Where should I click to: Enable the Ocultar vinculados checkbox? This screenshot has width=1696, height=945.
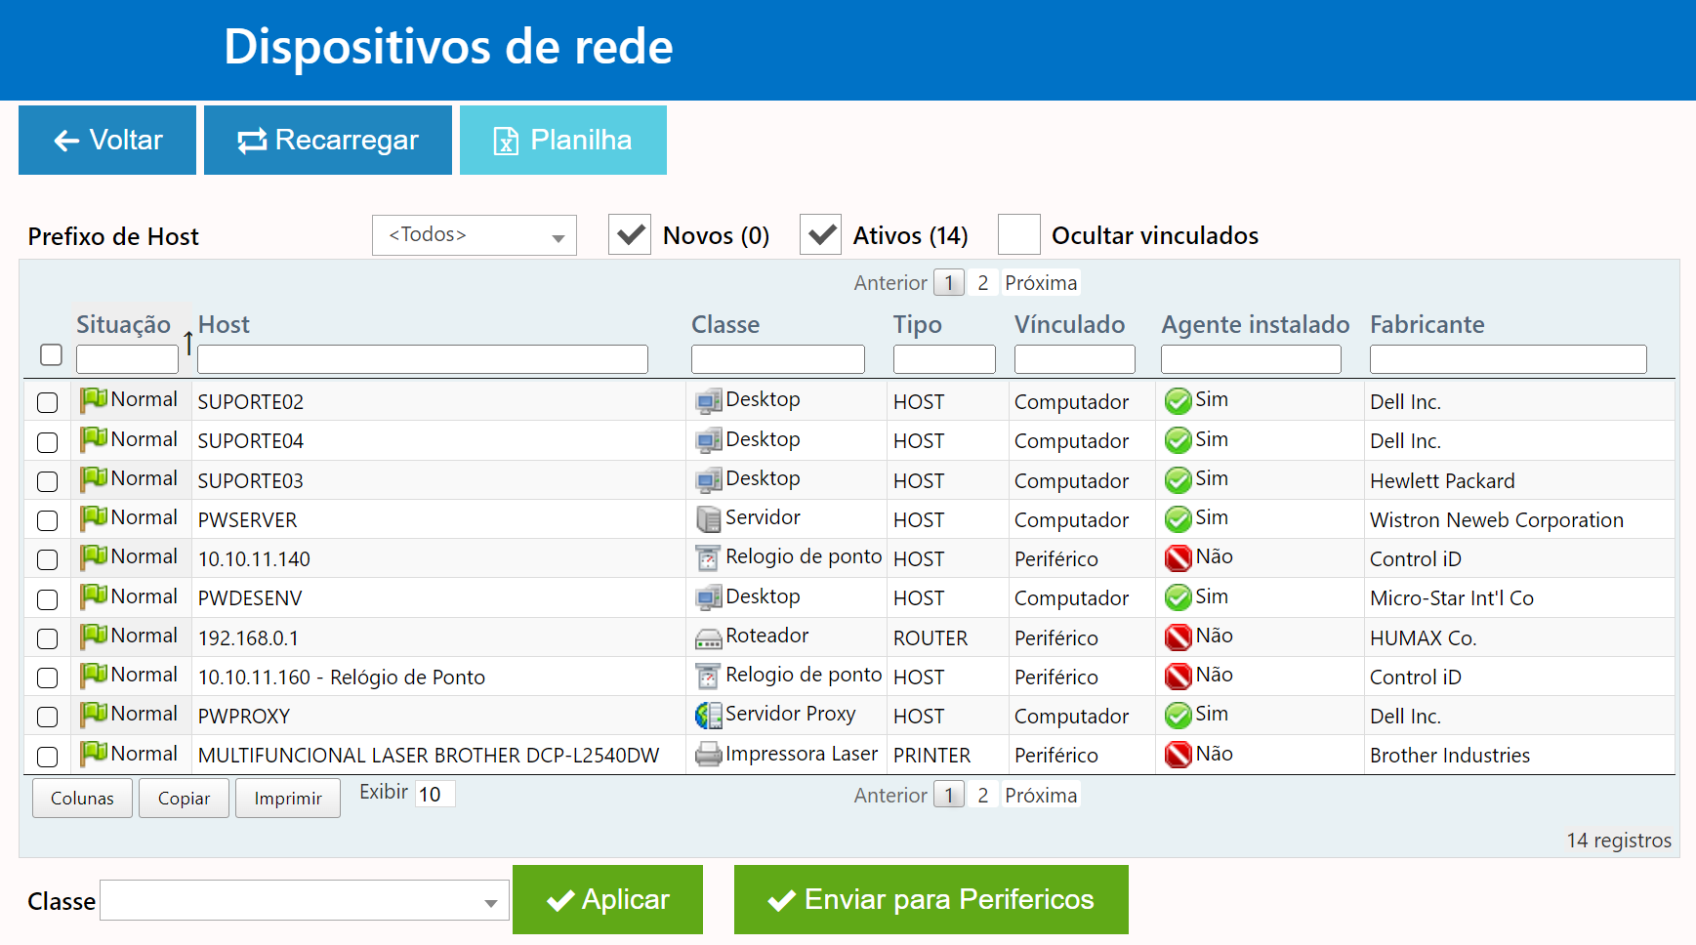point(1019,235)
